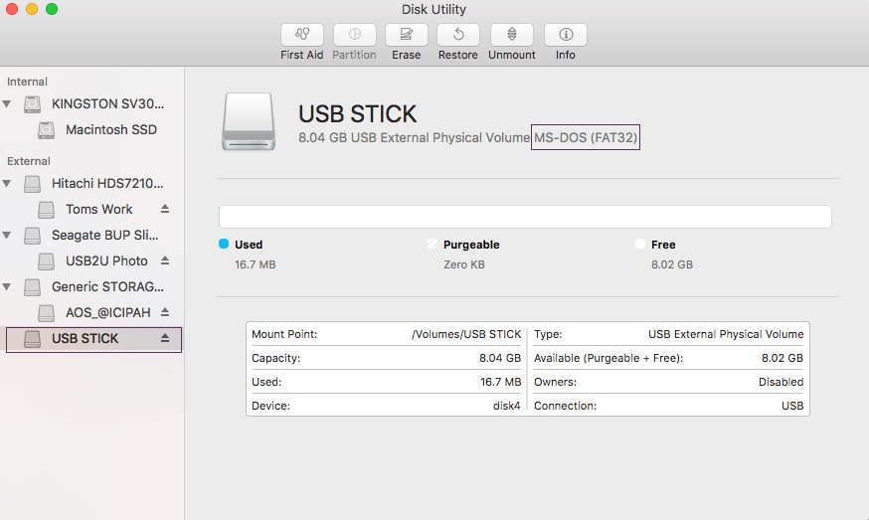
Task: Click the USB STICK volume title
Action: pos(358,113)
